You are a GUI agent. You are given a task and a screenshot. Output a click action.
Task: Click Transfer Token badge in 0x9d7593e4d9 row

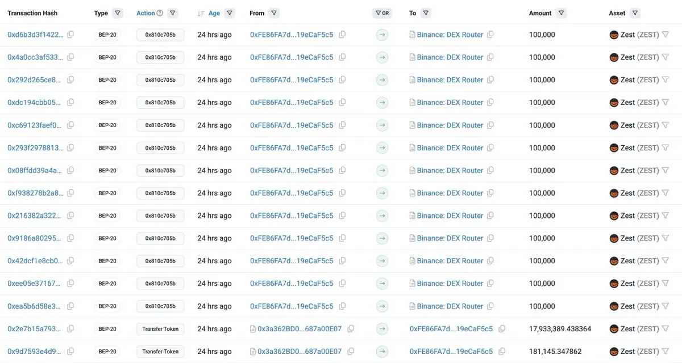pos(160,352)
